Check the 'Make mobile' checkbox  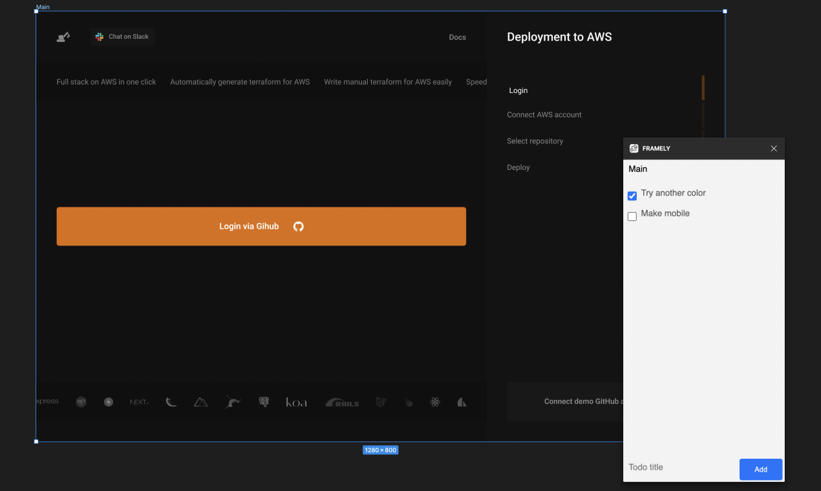632,216
